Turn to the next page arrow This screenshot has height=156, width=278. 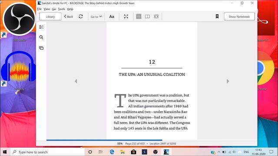coord(228,81)
